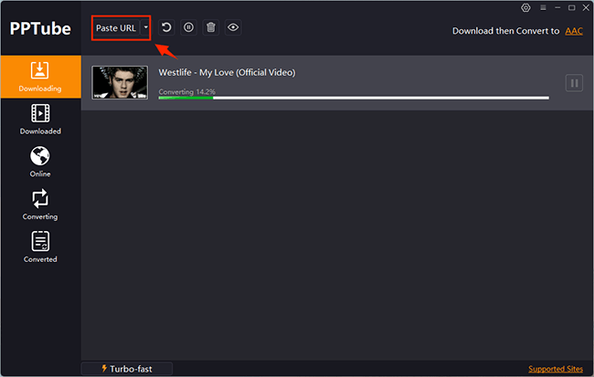Click the trash delete icon

211,27
